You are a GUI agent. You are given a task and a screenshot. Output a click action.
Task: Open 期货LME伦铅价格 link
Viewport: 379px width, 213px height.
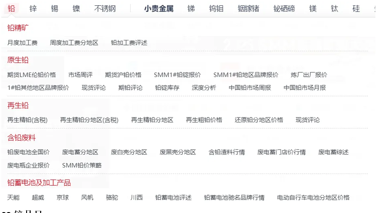(x=32, y=75)
